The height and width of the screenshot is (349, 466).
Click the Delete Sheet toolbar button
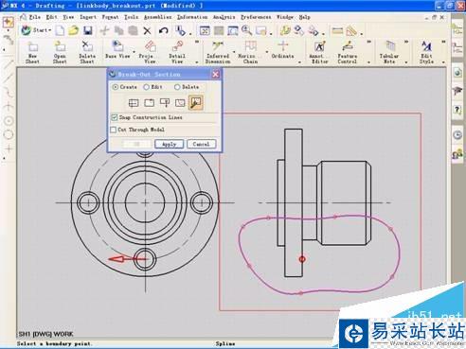coord(87,52)
